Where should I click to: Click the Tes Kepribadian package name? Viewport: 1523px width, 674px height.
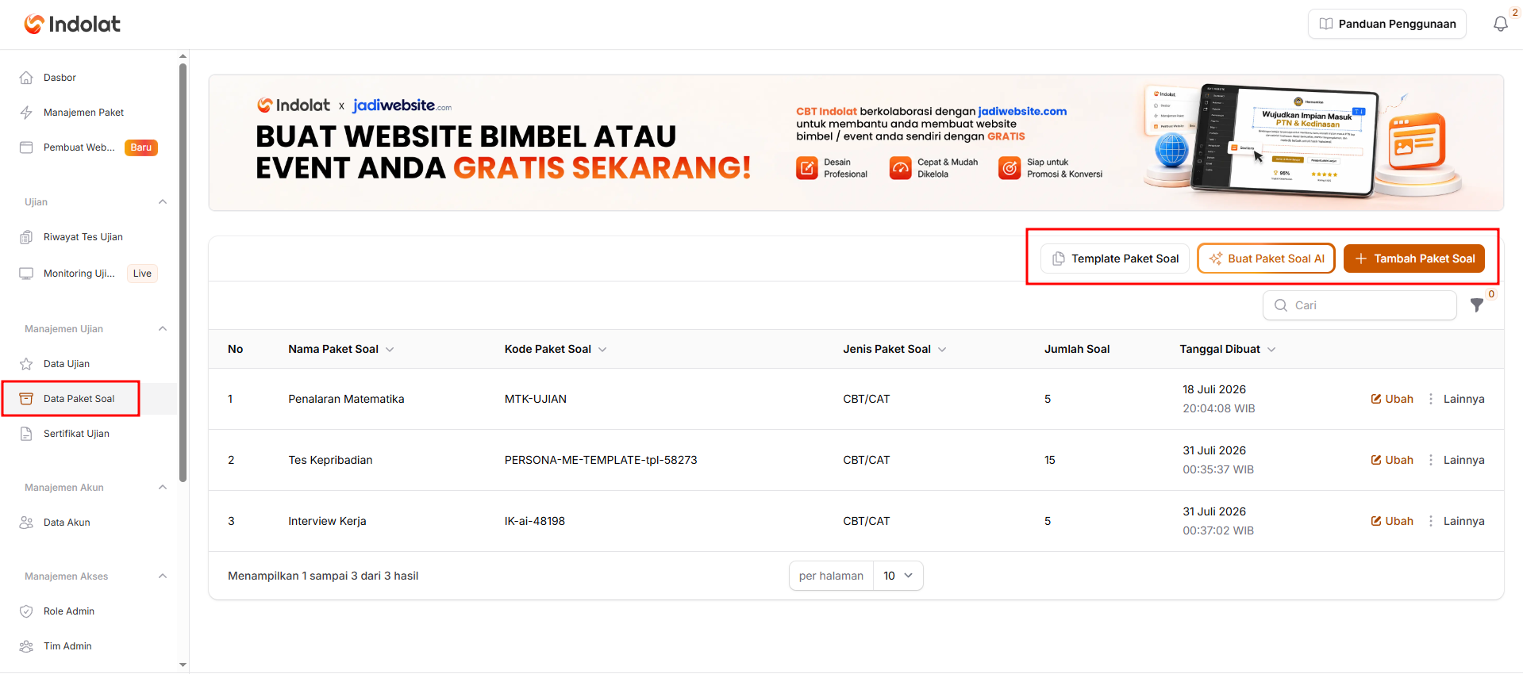click(330, 460)
